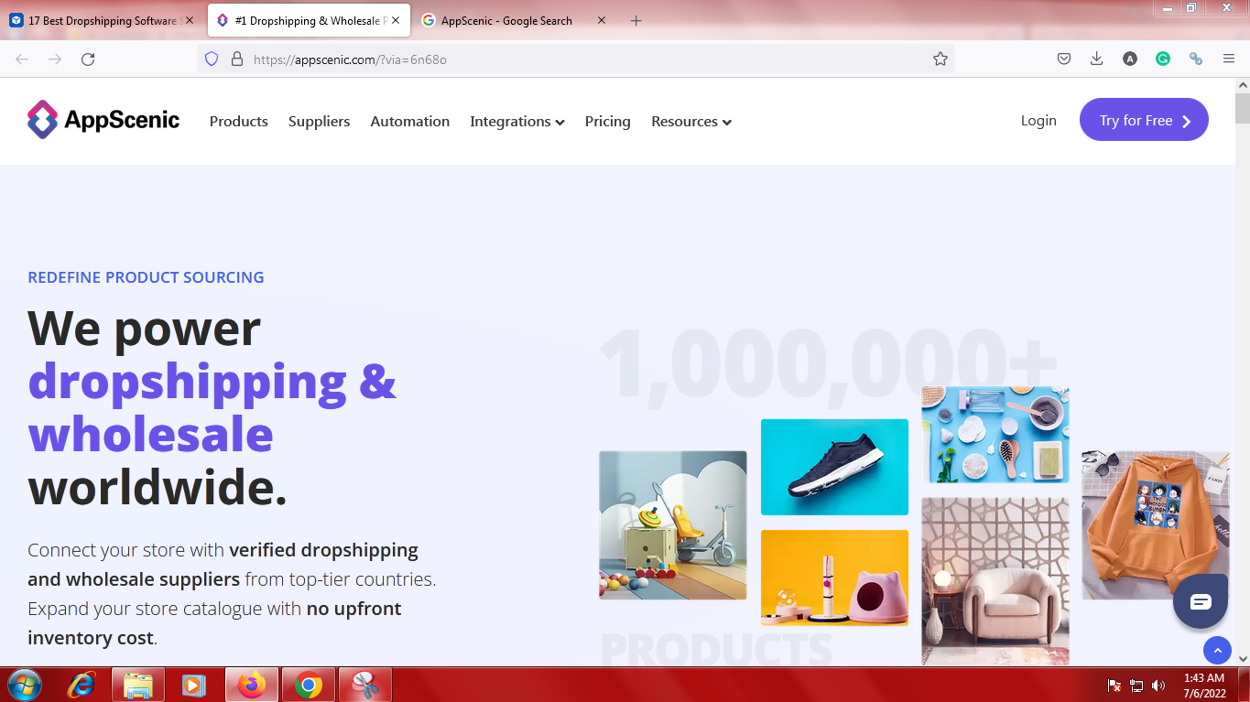
Task: Click the Login link
Action: point(1038,120)
